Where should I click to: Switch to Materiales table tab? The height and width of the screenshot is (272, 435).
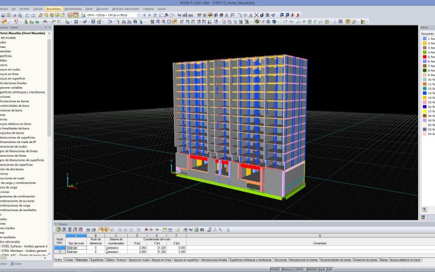82,260
